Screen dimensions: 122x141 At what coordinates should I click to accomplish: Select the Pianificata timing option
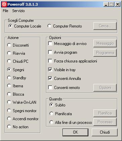pos(60,114)
